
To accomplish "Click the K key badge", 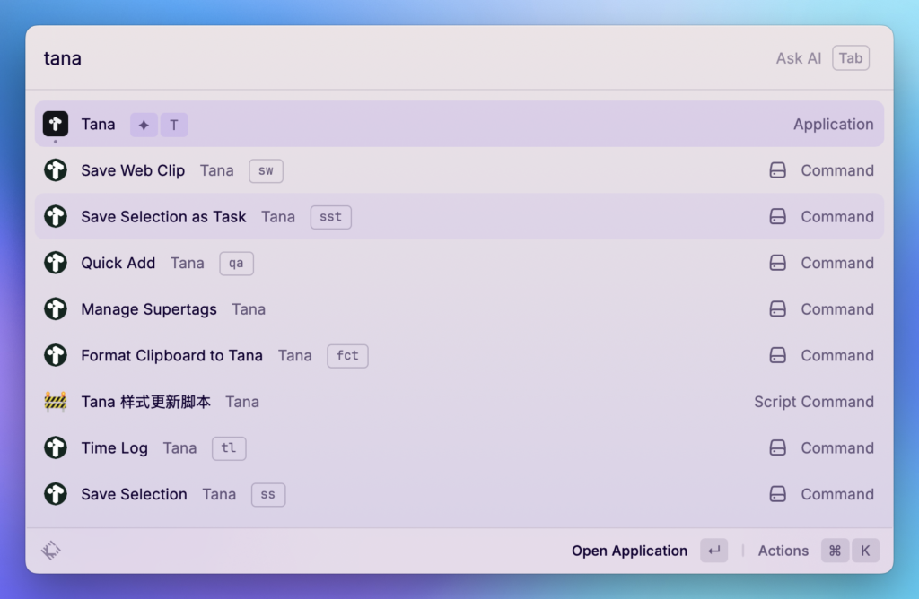I will click(x=866, y=551).
